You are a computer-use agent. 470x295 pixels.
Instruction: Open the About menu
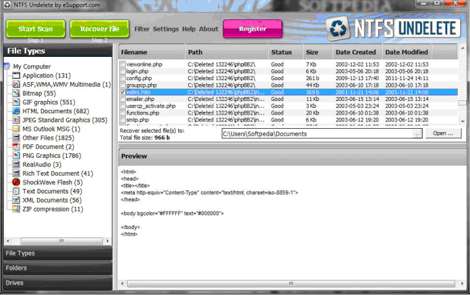pyautogui.click(x=209, y=29)
